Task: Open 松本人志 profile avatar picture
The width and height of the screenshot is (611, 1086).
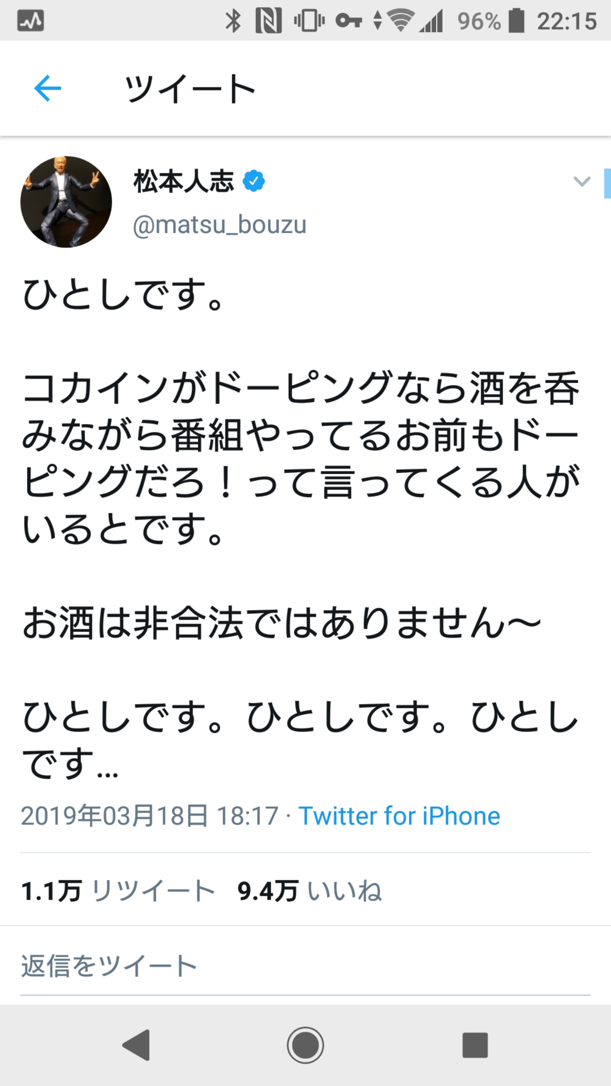Action: click(x=66, y=202)
